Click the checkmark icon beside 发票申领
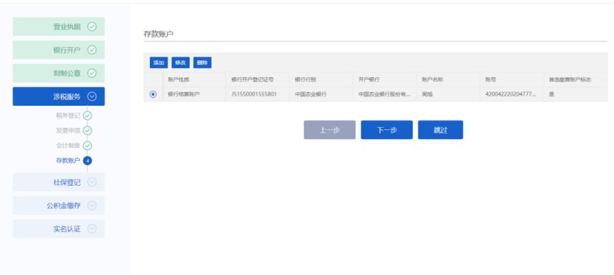The height and width of the screenshot is (275, 614). click(x=87, y=131)
